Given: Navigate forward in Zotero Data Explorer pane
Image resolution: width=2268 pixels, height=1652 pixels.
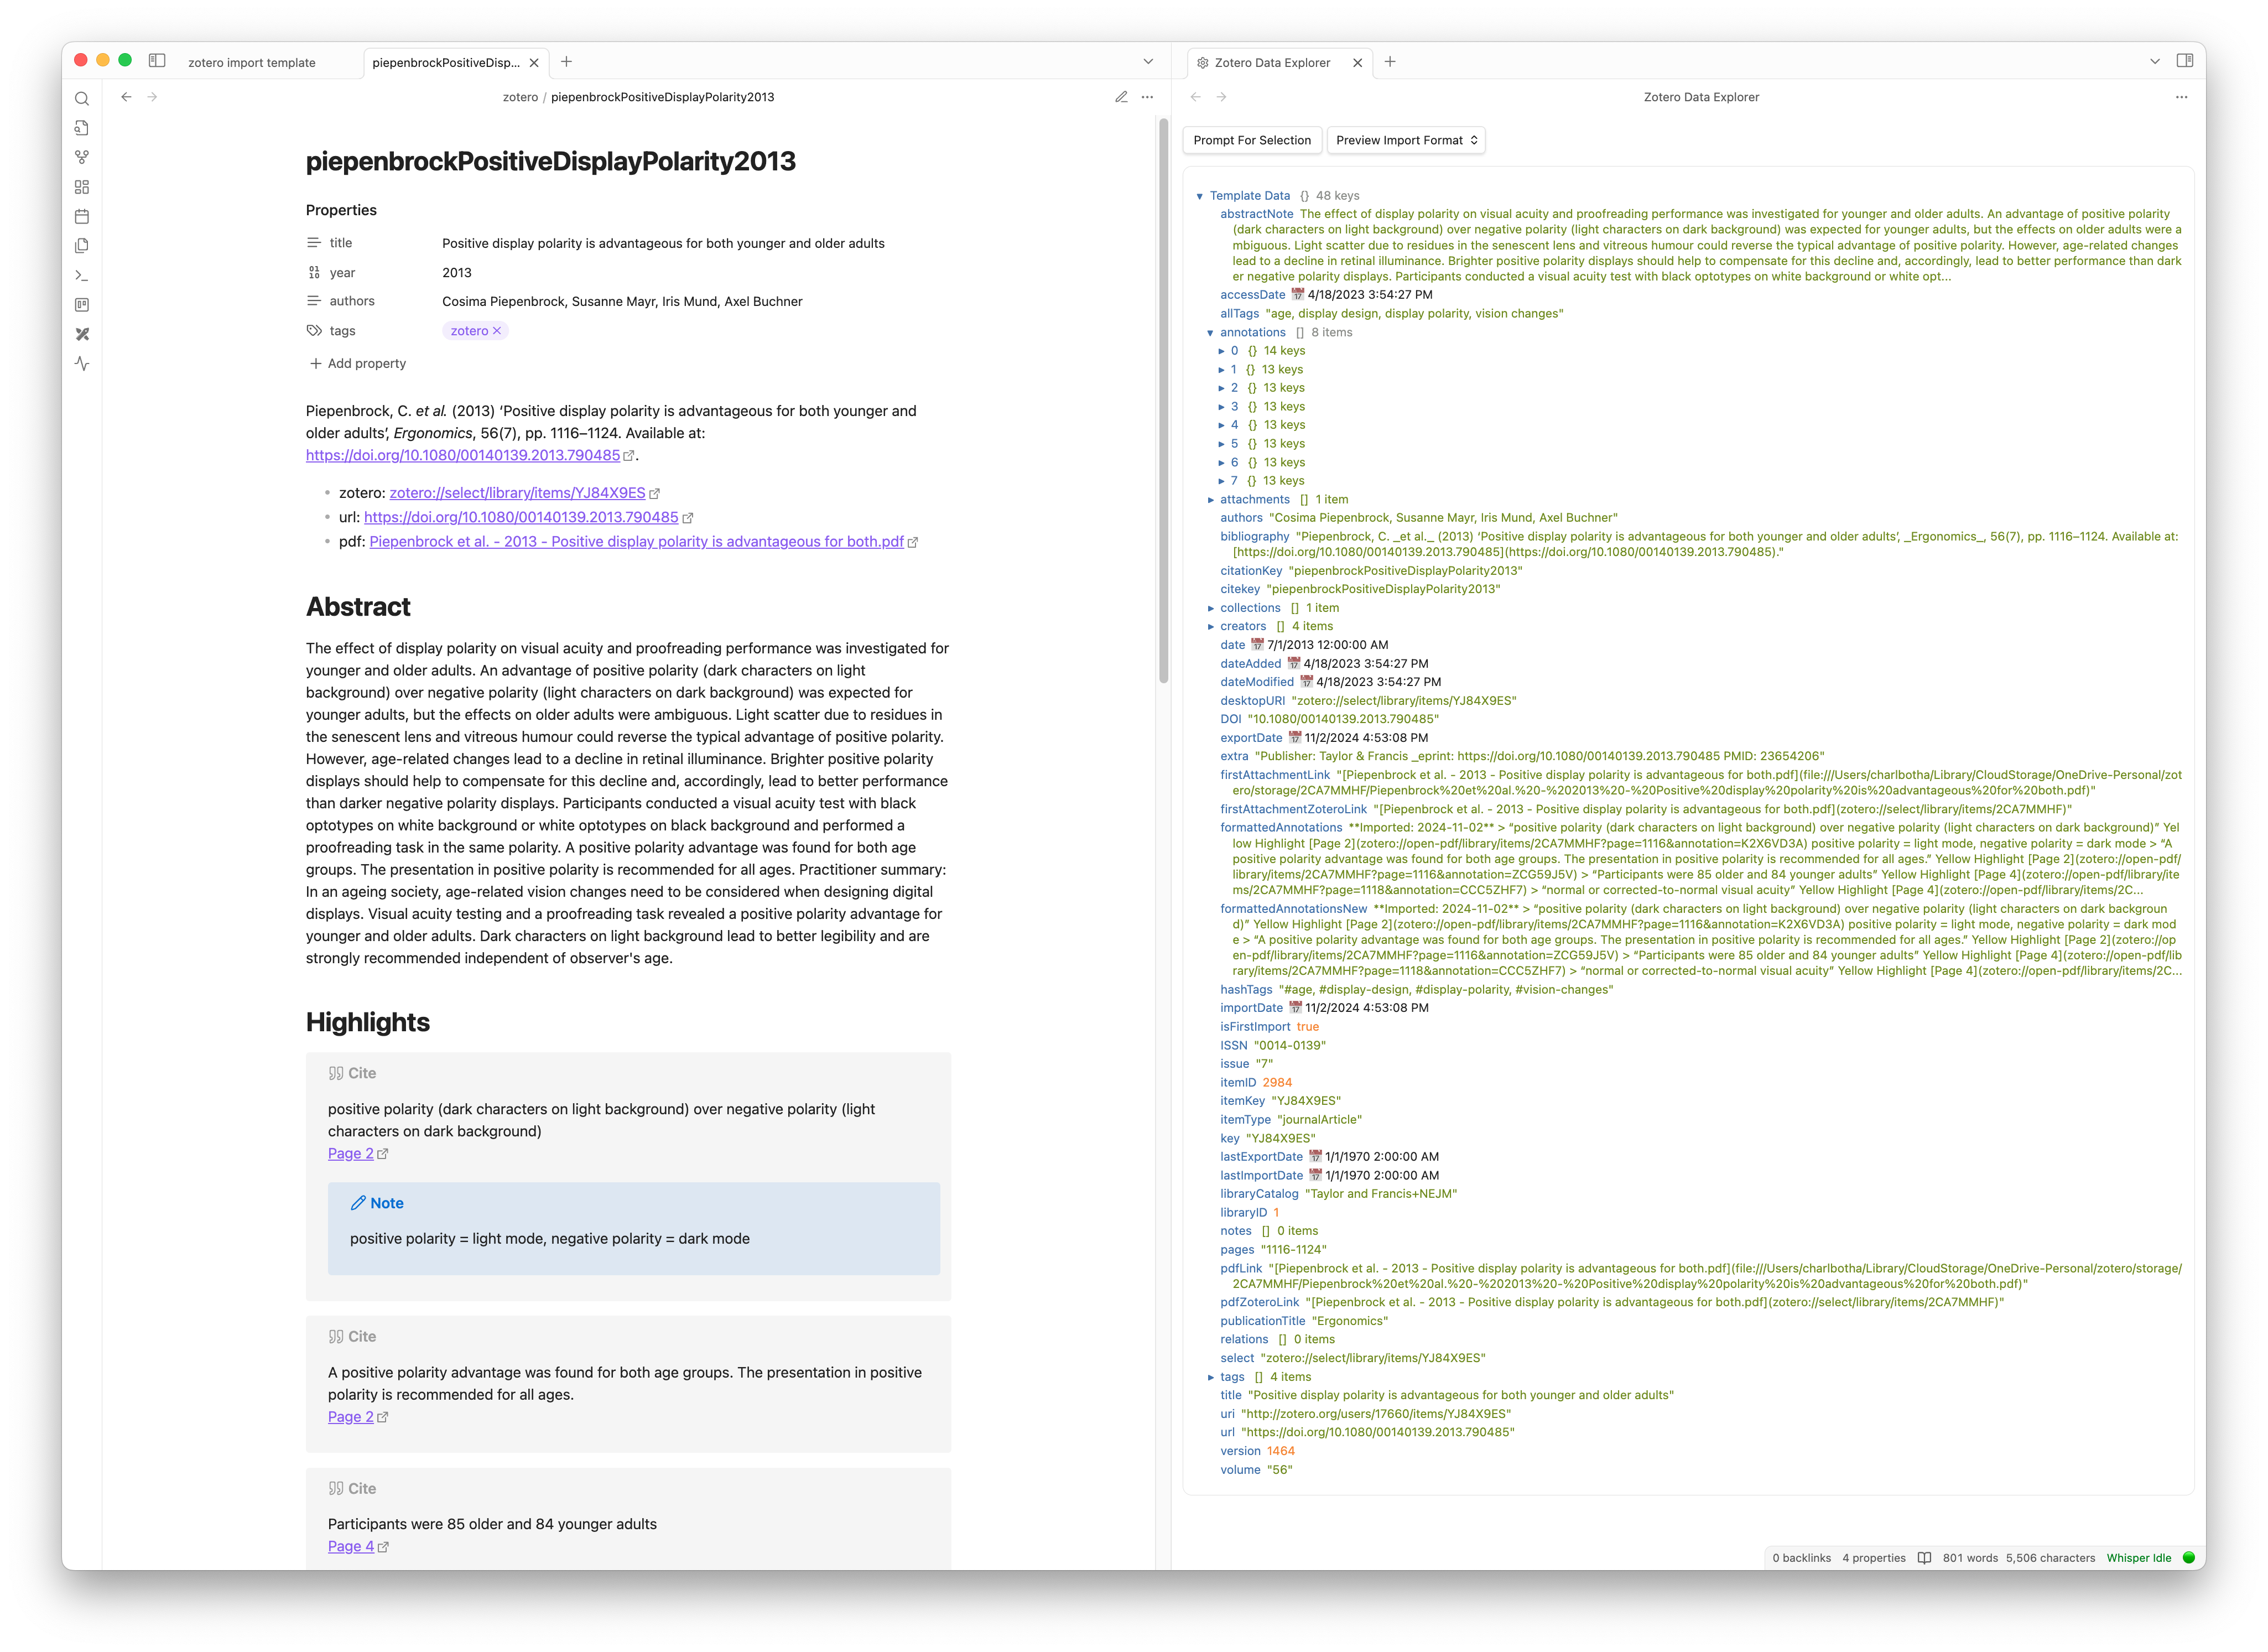Looking at the screenshot, I should click(x=1221, y=97).
